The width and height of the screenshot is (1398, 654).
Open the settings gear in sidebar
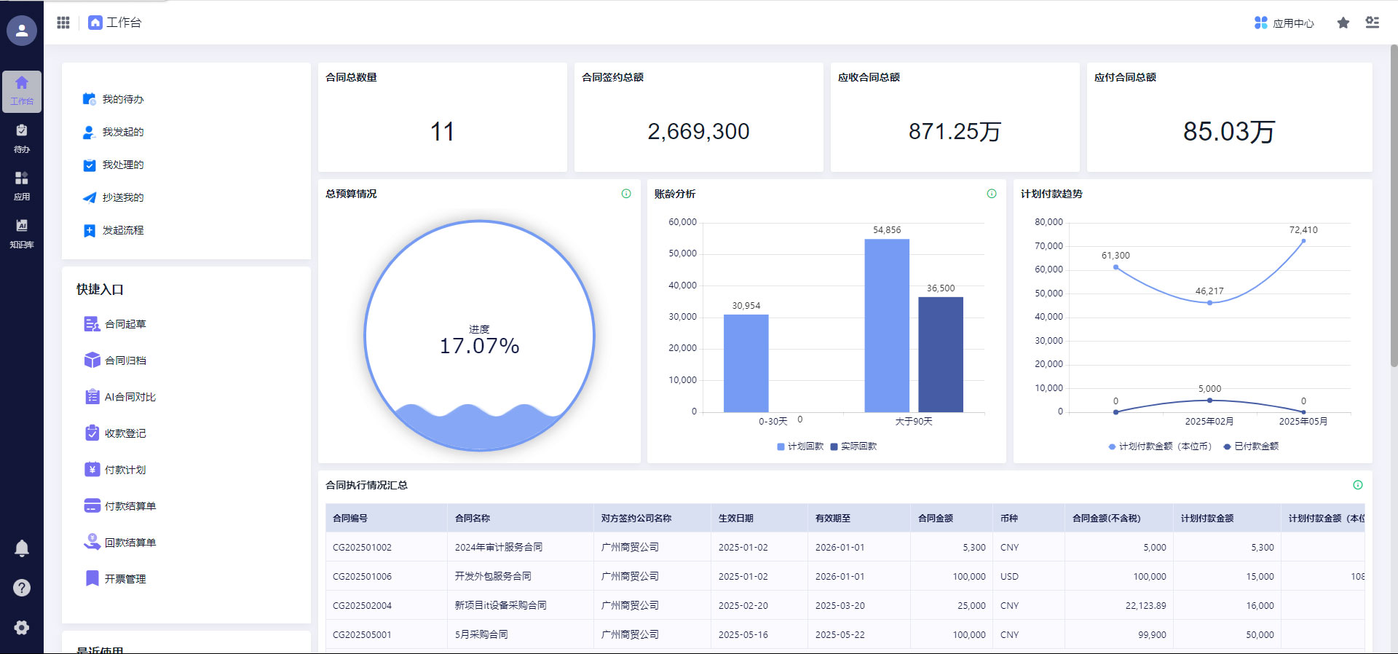(x=22, y=628)
